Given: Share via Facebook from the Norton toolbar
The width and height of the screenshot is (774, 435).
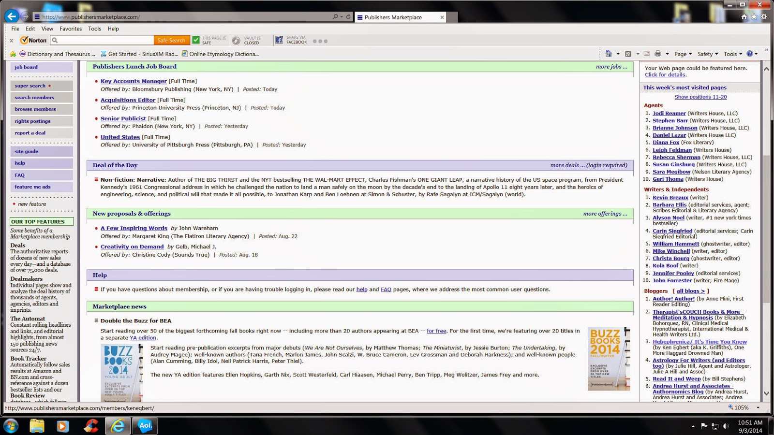Looking at the screenshot, I should pyautogui.click(x=279, y=40).
